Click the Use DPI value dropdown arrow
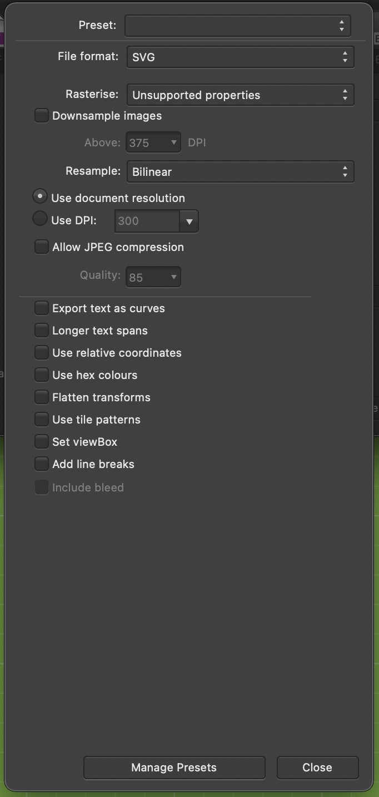Screen dimensions: 379x797 [x=189, y=221]
